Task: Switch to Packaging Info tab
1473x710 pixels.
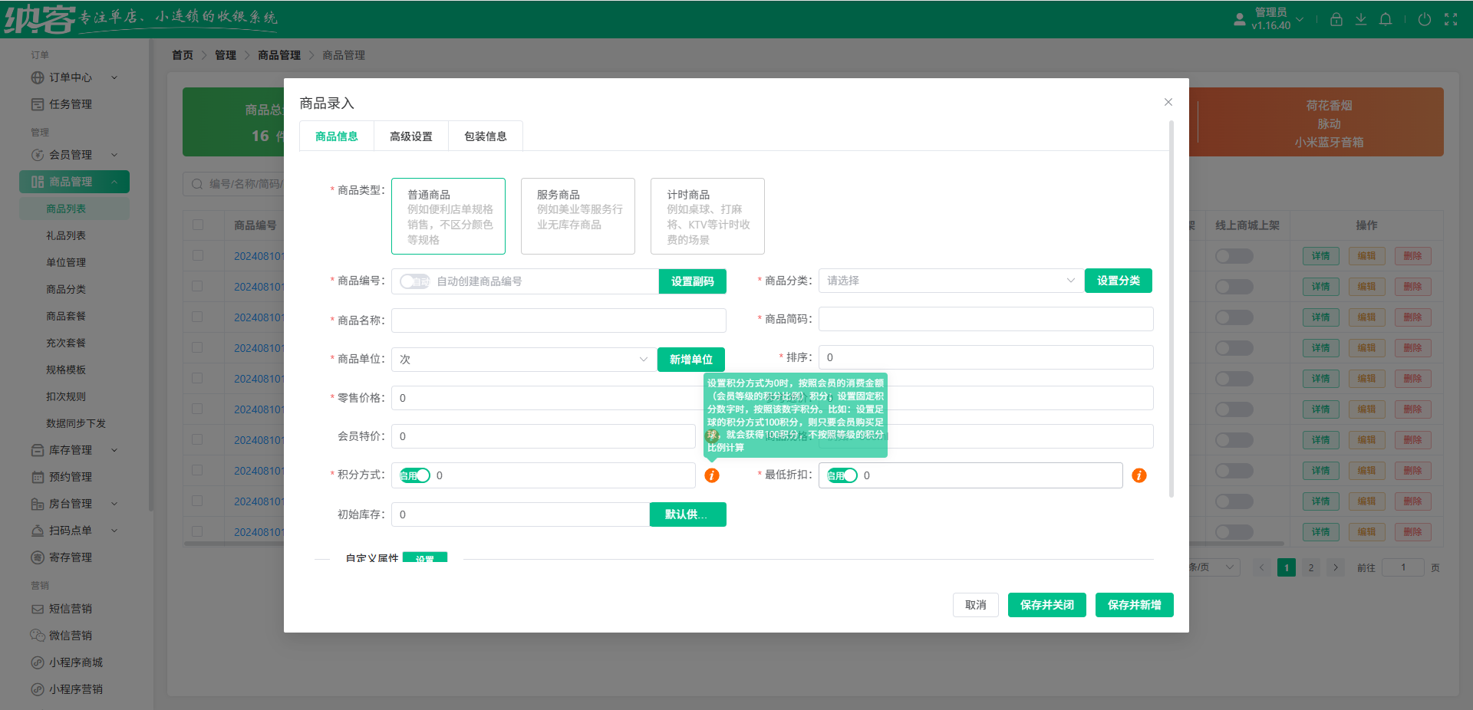Action: 486,136
